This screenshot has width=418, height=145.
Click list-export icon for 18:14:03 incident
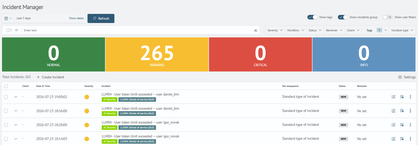(x=402, y=139)
